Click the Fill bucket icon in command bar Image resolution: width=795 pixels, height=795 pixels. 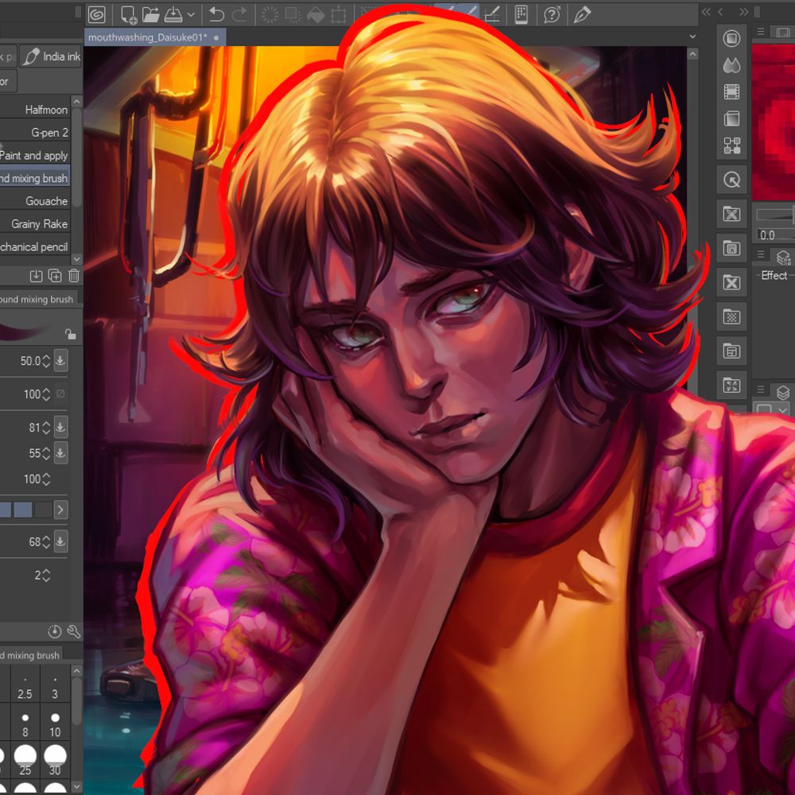[316, 14]
